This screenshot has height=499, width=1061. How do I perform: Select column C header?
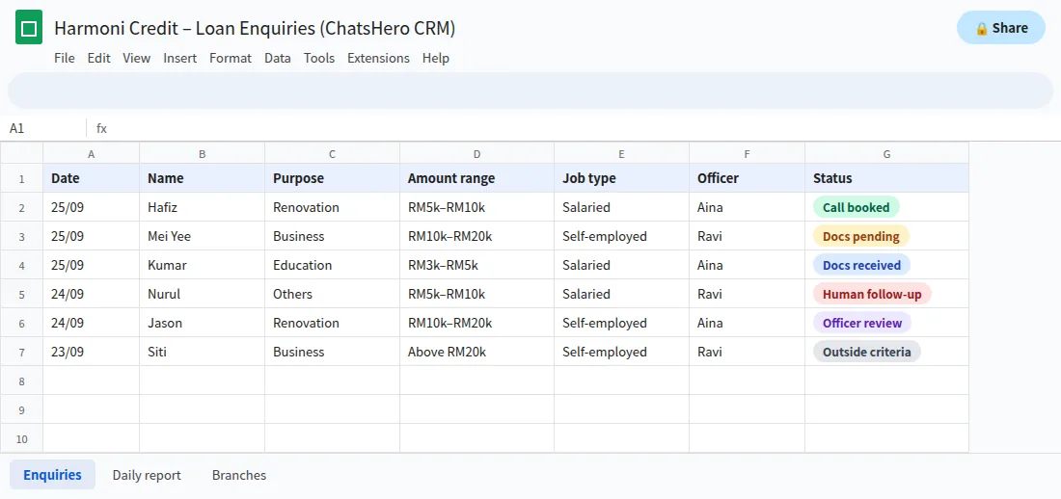[x=332, y=154]
